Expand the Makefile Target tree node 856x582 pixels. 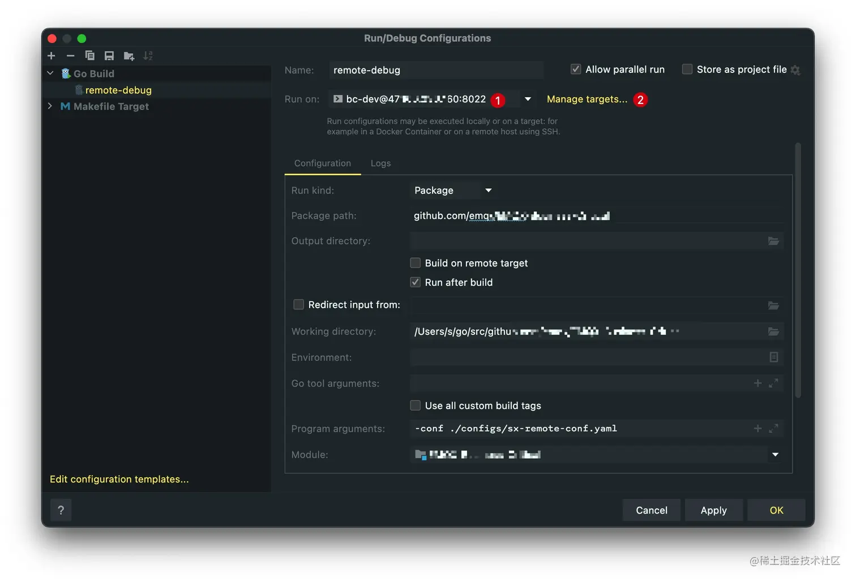coord(50,106)
